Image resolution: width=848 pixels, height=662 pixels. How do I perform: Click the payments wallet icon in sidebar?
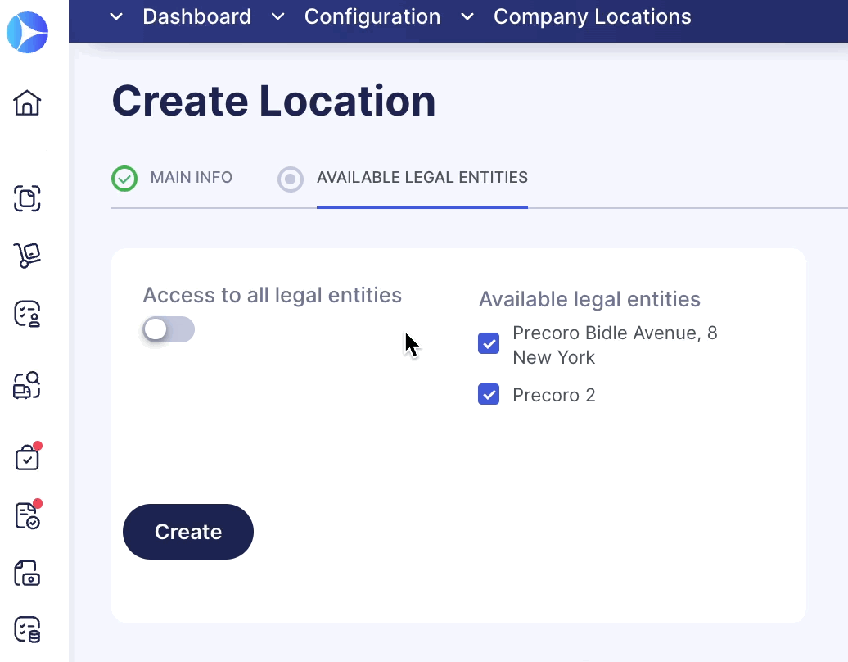(27, 574)
